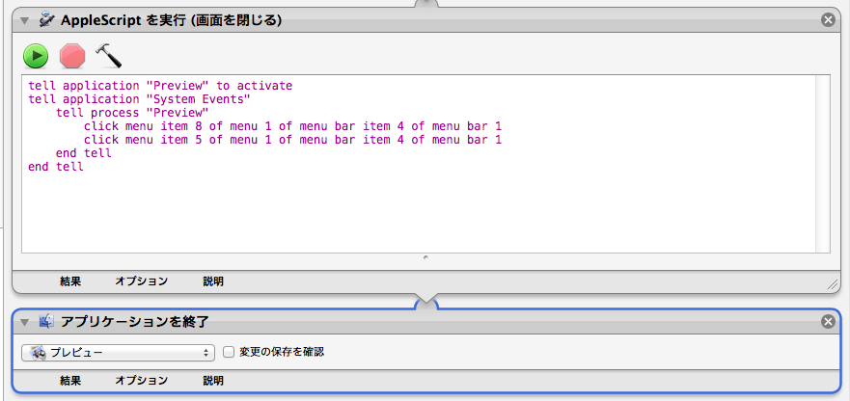Viewport: 850px width, 401px height.
Task: Open オプション tab of アプリケーションを終了 action
Action: tap(142, 381)
